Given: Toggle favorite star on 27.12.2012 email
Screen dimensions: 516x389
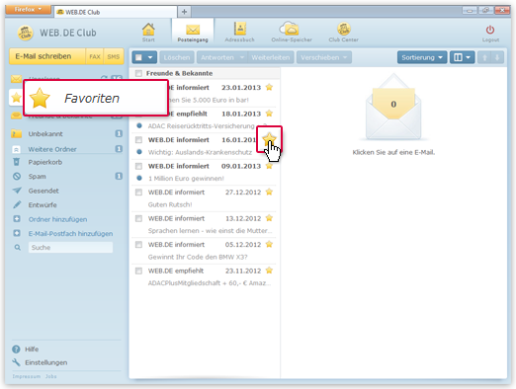Looking at the screenshot, I should 269,192.
